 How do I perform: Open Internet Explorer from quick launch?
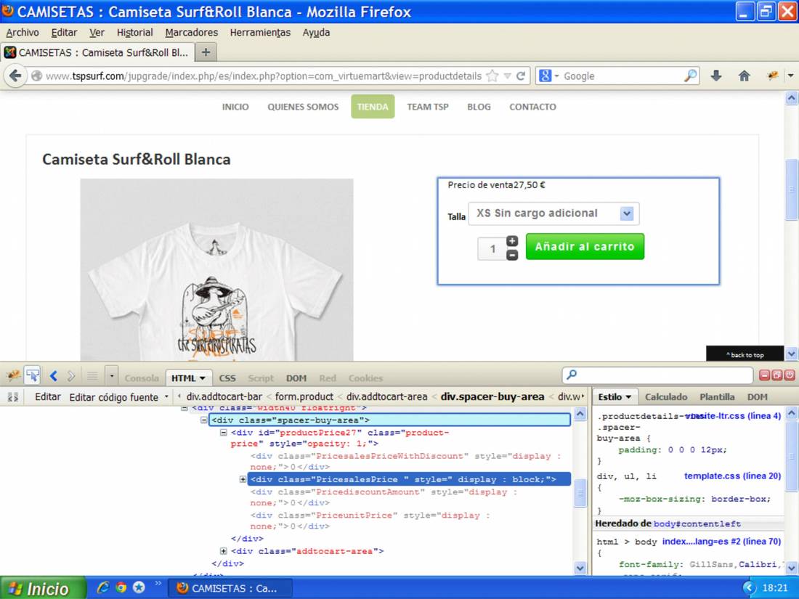pyautogui.click(x=102, y=587)
